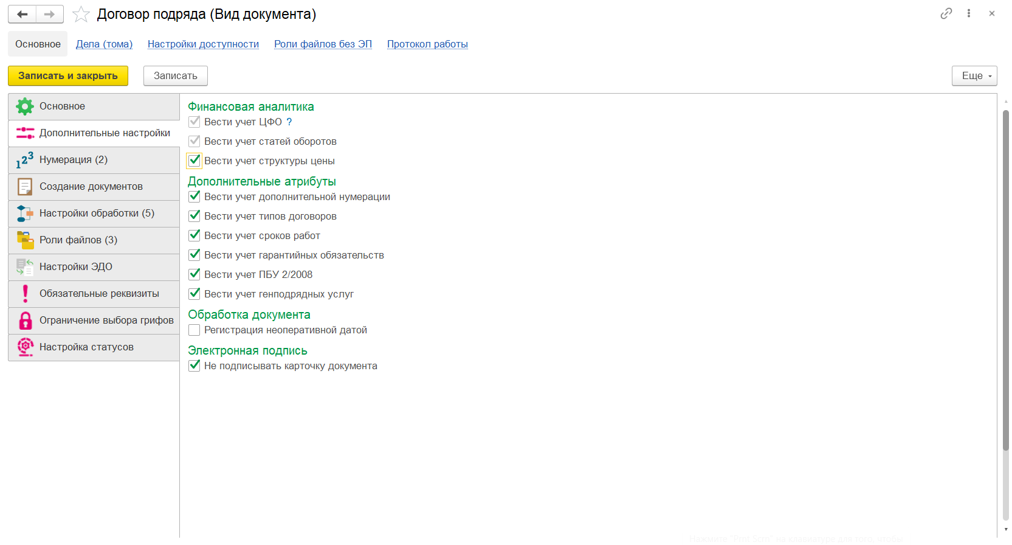
Task: Click the help question mark near ЦФО
Action: coord(289,122)
